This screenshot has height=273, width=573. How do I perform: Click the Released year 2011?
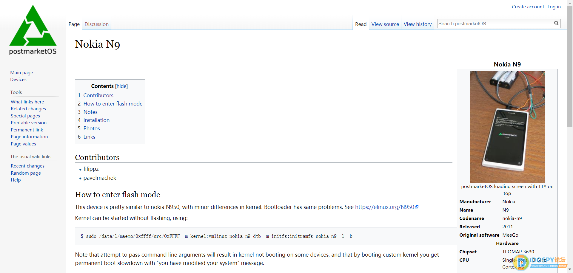click(x=507, y=227)
